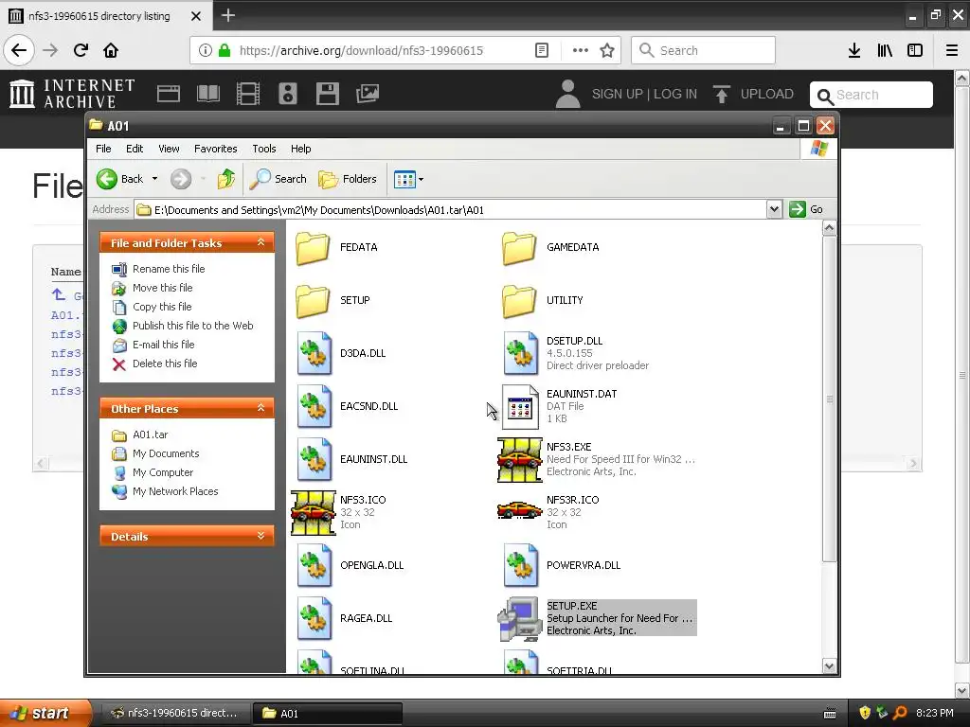970x727 pixels.
Task: Click SIGN UP | LOG IN on Internet Archive
Action: point(644,94)
